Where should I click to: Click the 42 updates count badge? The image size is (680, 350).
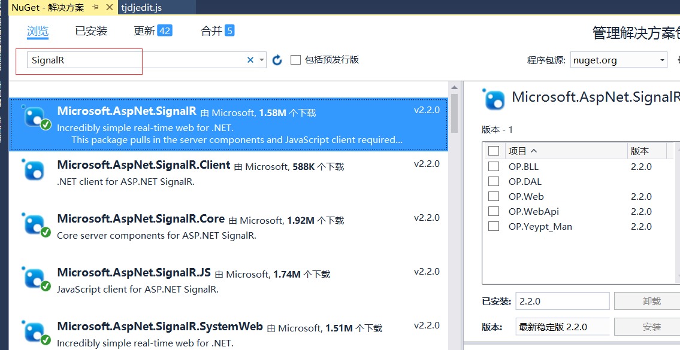[x=164, y=31]
